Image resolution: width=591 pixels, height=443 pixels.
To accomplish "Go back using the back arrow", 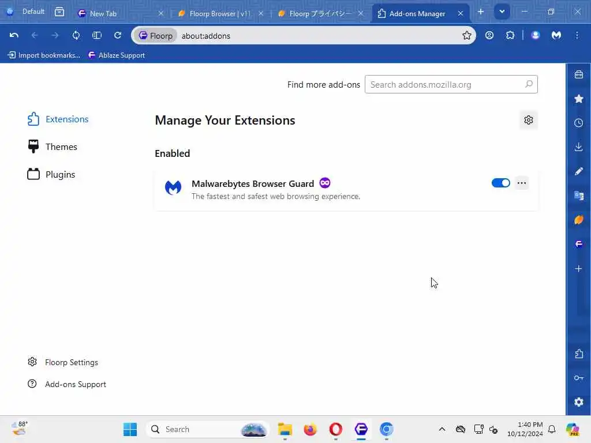I will coord(35,35).
